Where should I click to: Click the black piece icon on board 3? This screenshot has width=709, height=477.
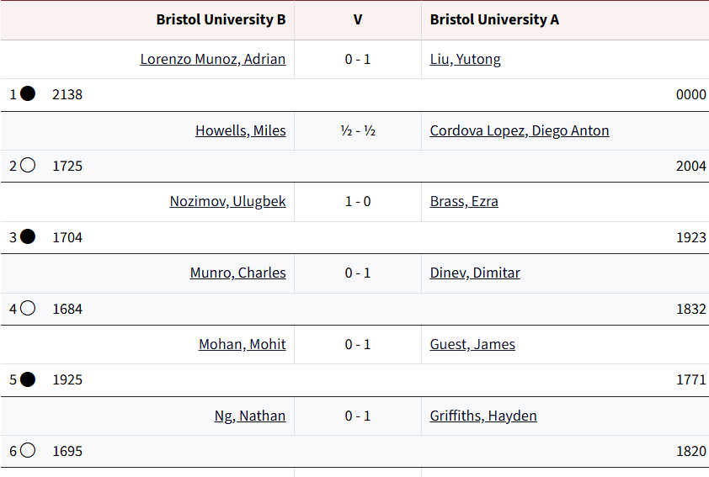coord(28,237)
